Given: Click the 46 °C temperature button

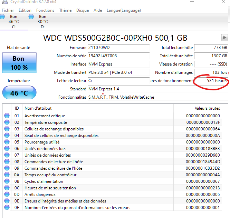Looking at the screenshot, I should [19, 93].
